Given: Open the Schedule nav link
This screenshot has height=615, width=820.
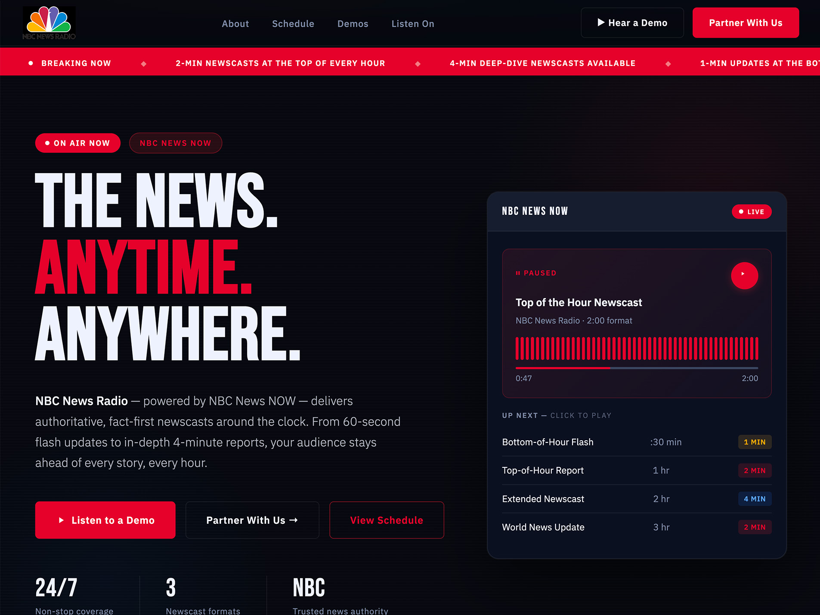Looking at the screenshot, I should (x=293, y=24).
